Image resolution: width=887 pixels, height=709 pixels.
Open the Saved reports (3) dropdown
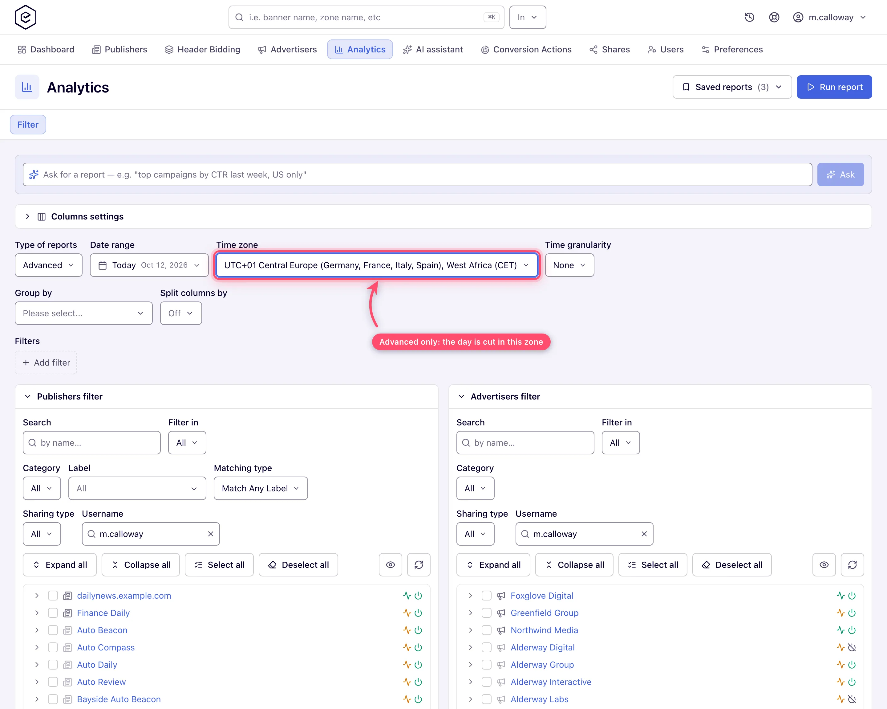coord(732,87)
